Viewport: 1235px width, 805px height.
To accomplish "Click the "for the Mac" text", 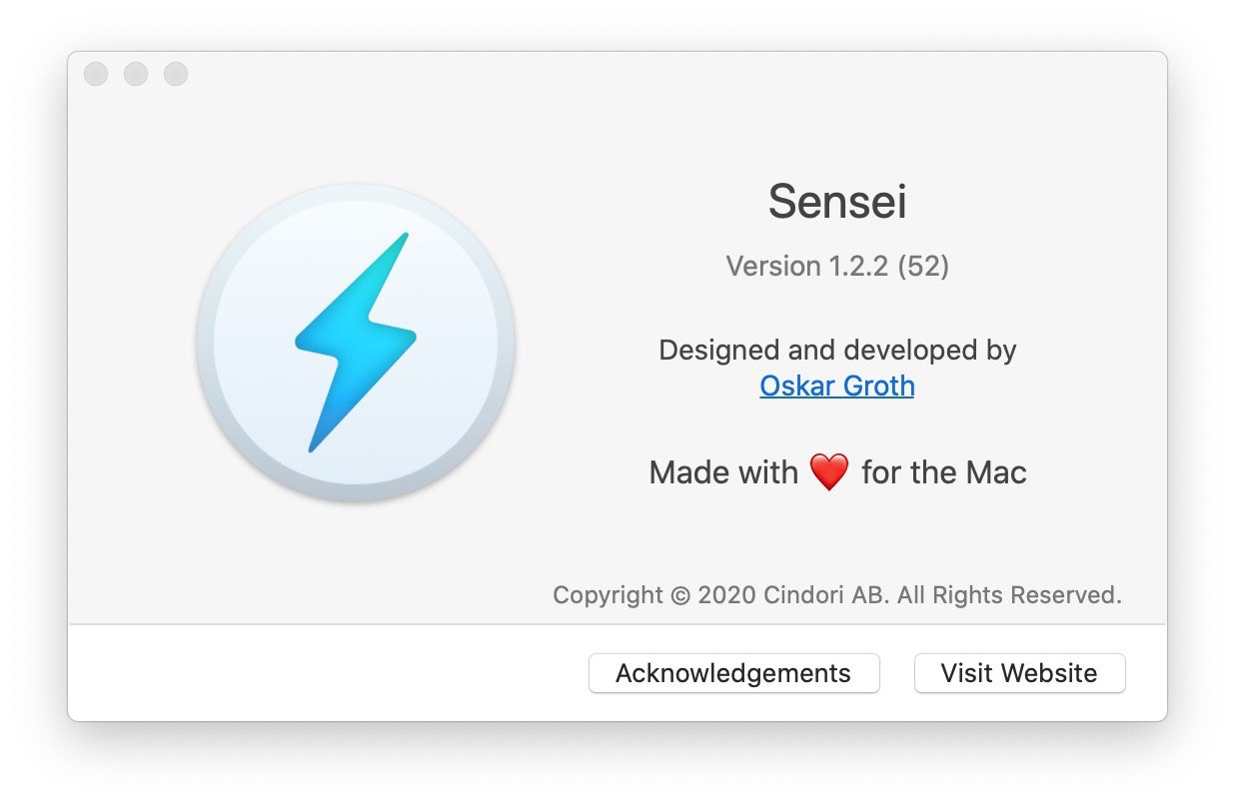I will pyautogui.click(x=944, y=471).
